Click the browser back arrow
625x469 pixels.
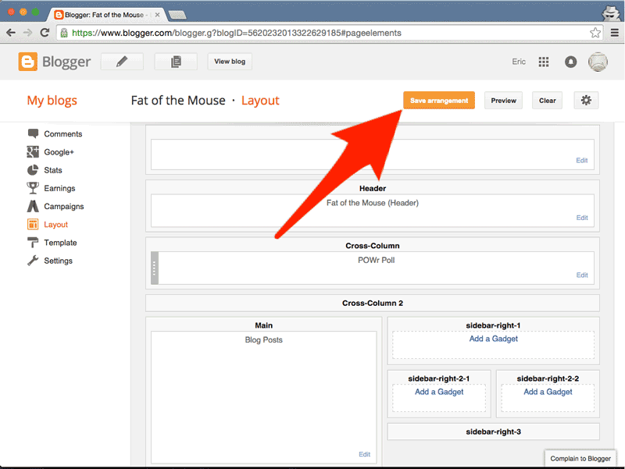tap(11, 33)
